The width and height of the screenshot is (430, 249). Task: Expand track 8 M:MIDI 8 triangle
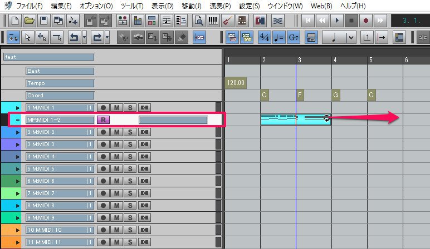coord(18,206)
